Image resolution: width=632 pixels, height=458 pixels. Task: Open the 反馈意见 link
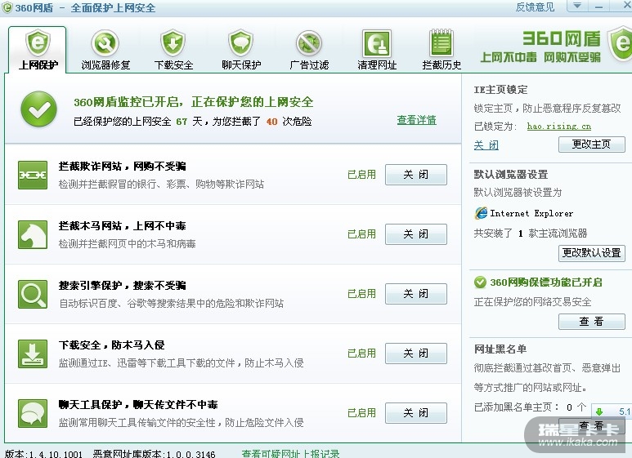(x=535, y=7)
